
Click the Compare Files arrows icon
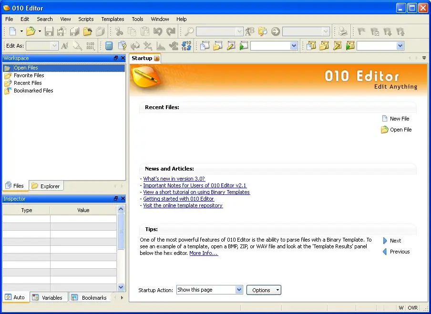[x=134, y=46]
